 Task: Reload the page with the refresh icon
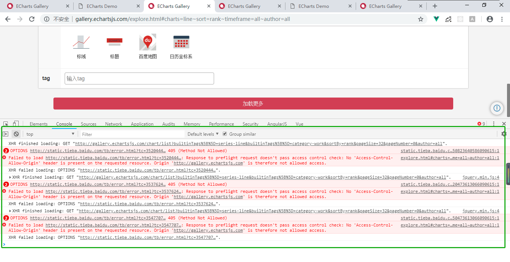click(x=32, y=19)
